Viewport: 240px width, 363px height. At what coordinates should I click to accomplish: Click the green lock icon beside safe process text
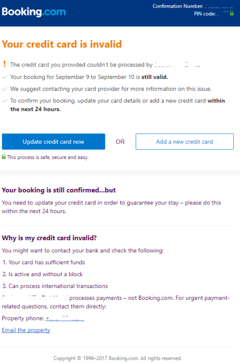pos(4,157)
